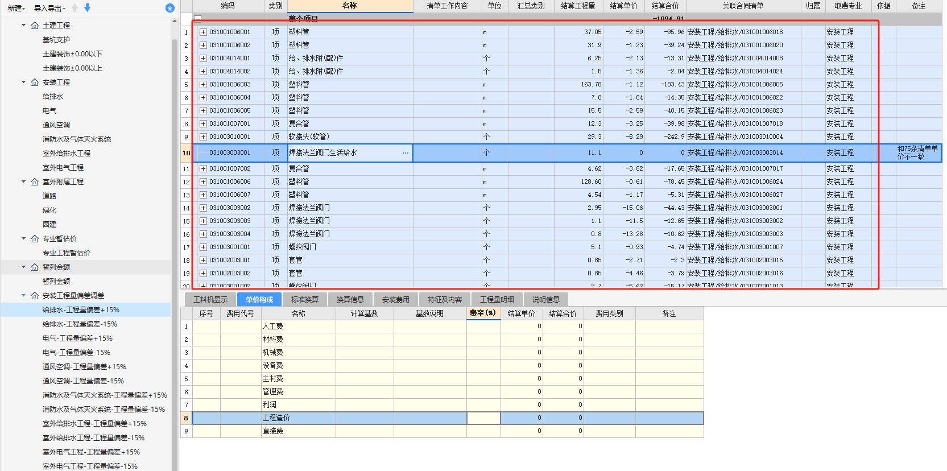Viewport: 947px width, 471px height.
Task: Select 道路 under 室外附属工程
Action: [x=49, y=196]
